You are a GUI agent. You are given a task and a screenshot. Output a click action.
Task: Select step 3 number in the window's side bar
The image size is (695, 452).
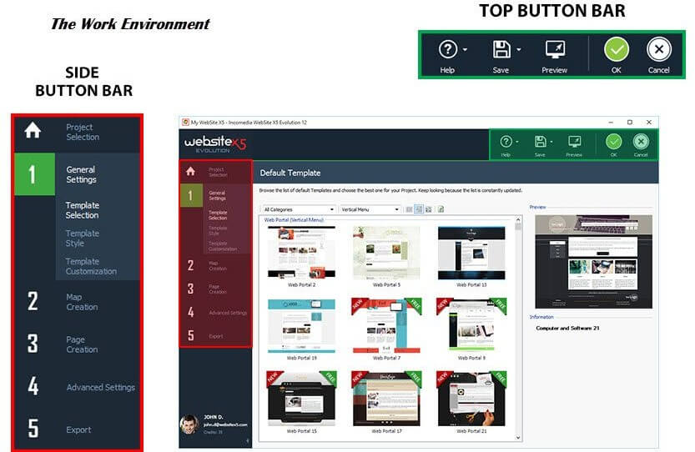190,289
